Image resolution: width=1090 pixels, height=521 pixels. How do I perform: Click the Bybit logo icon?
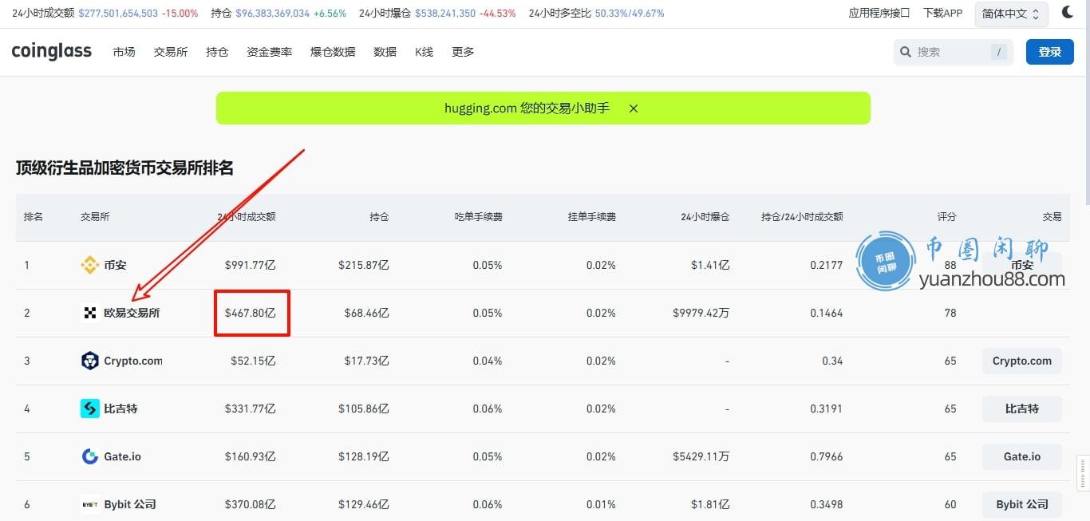(90, 504)
